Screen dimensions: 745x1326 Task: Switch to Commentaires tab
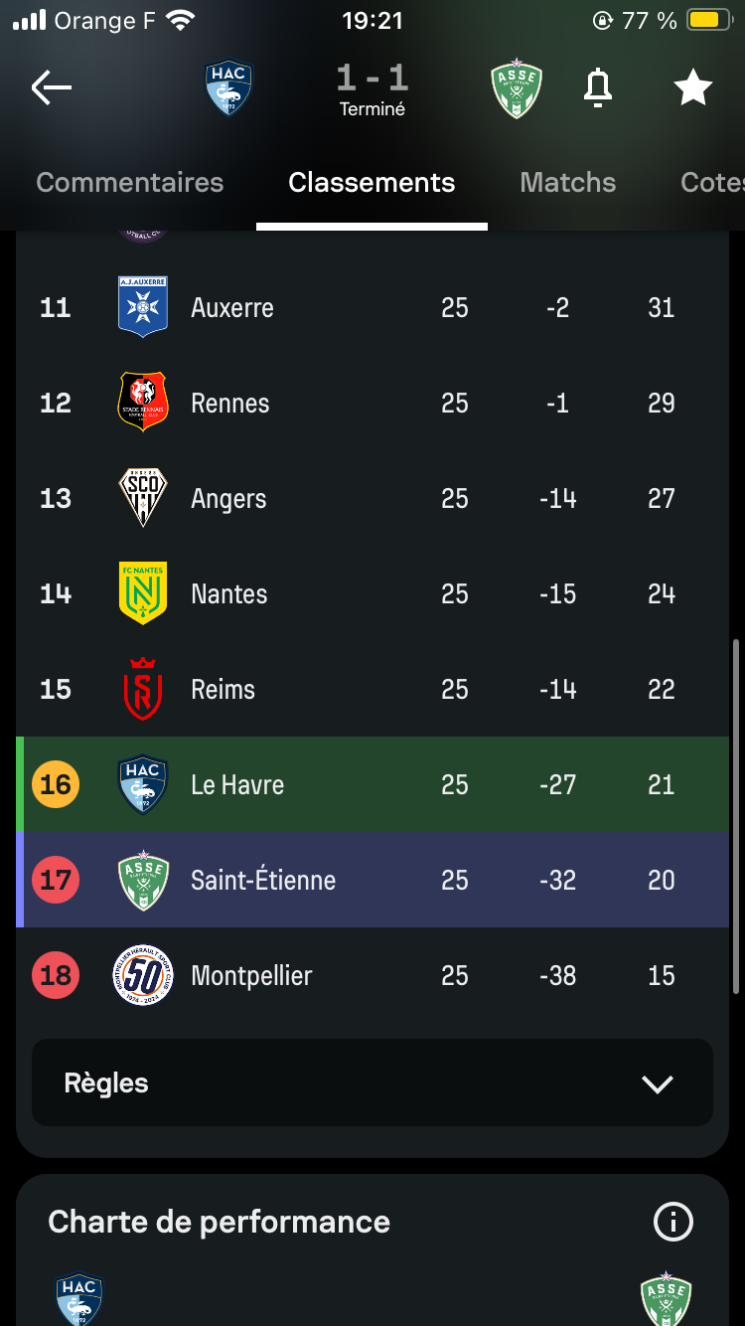click(130, 183)
